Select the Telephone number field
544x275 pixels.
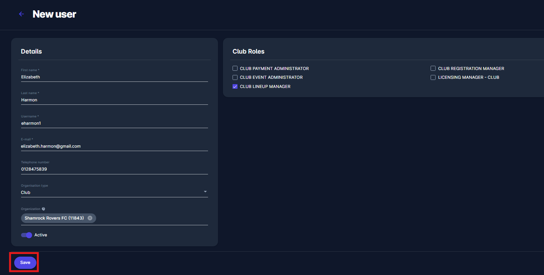pos(114,169)
